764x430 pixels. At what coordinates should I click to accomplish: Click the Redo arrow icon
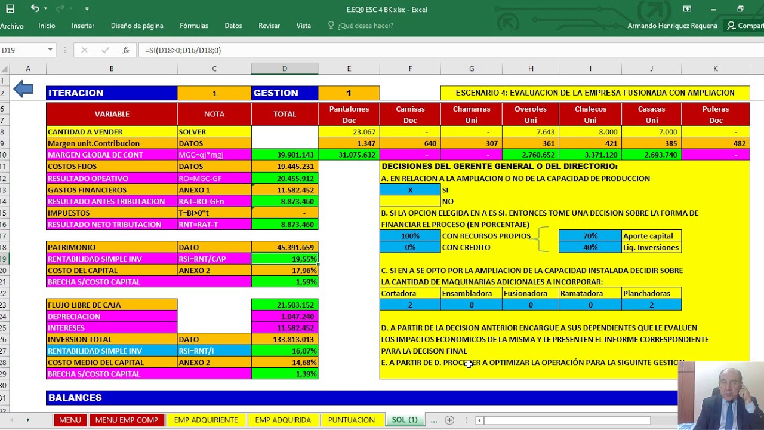tap(60, 8)
